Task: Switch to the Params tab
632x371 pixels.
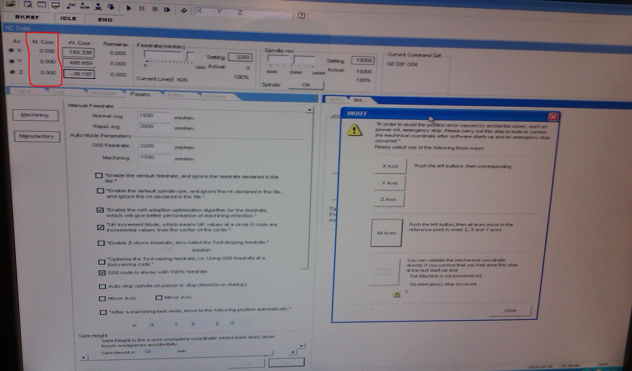Action: click(x=140, y=94)
